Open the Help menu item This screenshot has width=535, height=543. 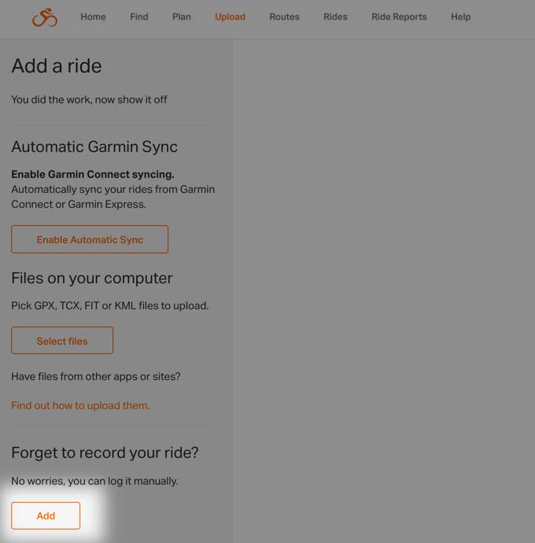pos(460,17)
